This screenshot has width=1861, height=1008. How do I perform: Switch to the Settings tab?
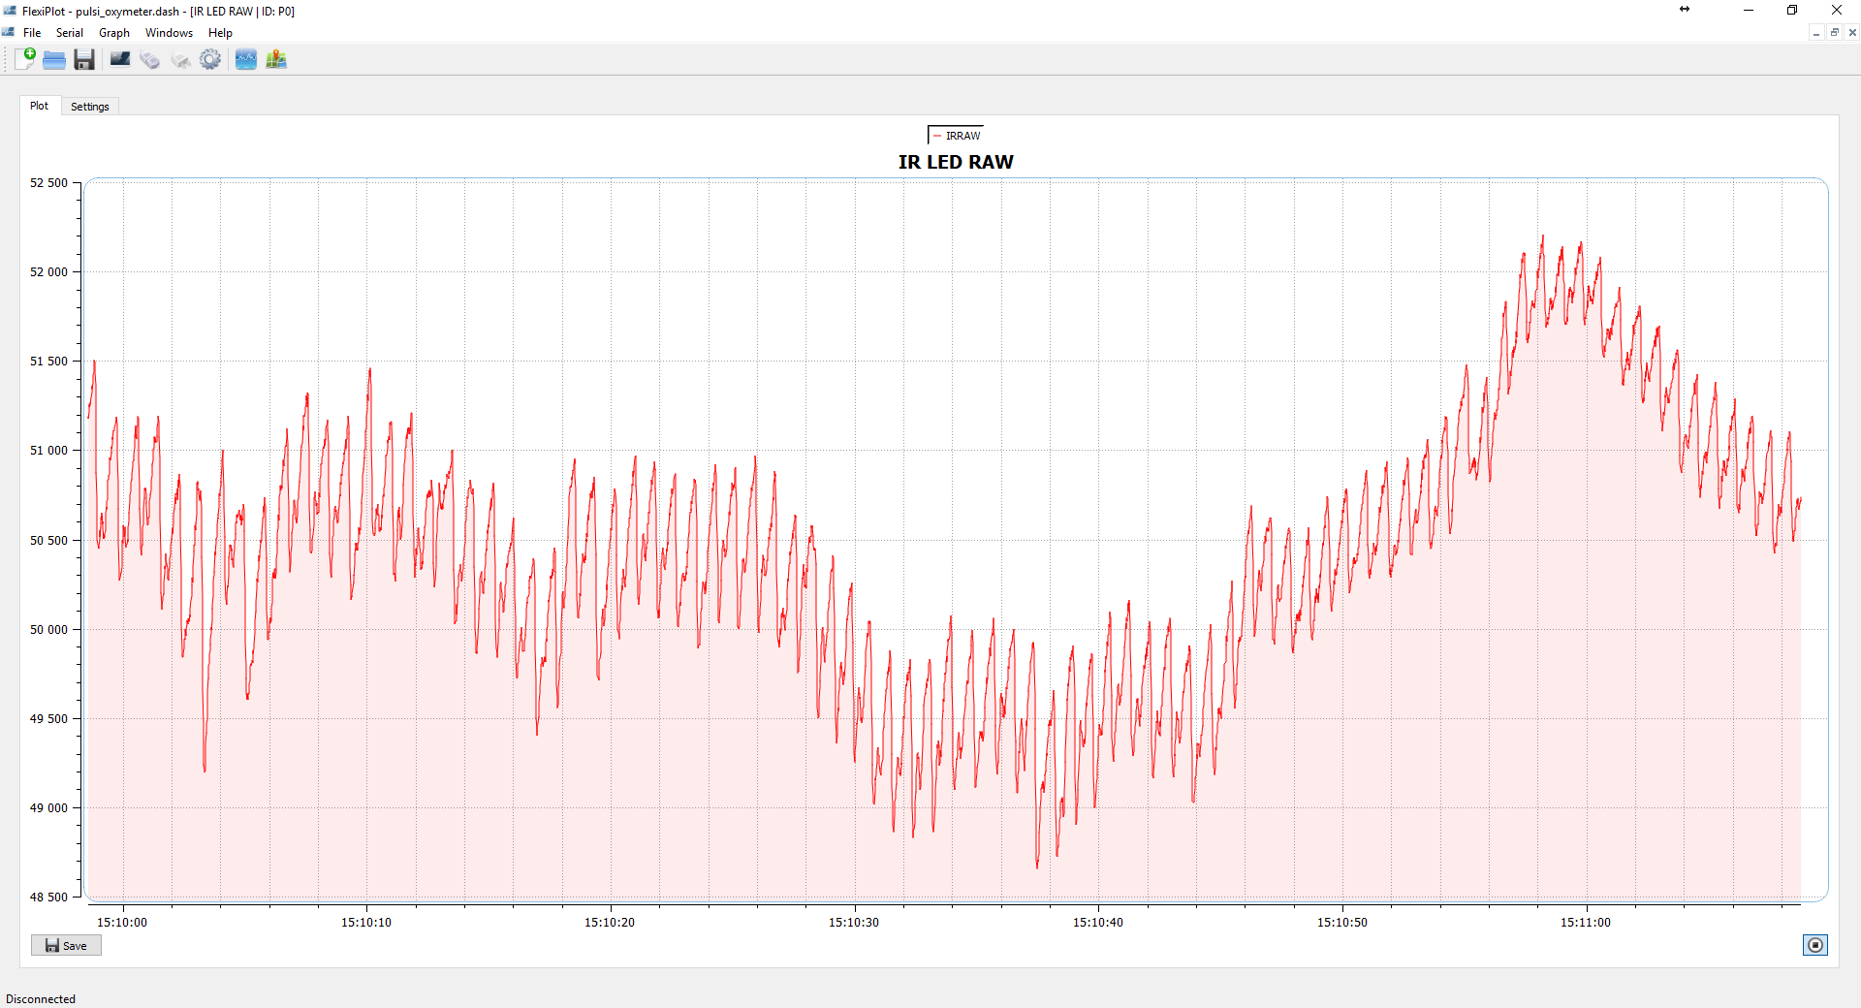[90, 107]
